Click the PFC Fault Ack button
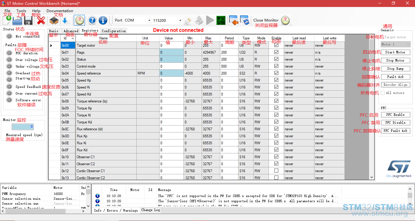415x221 pixels. click(396, 131)
